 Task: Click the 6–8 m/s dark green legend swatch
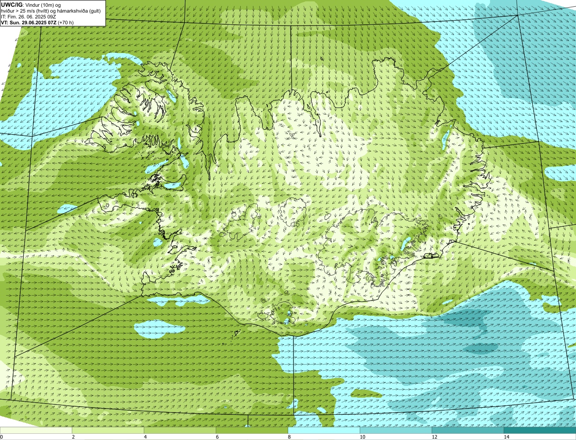252,430
